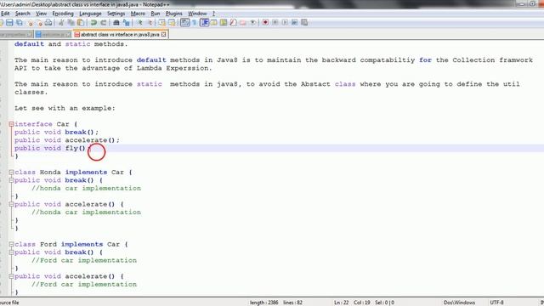Open the Run menu
This screenshot has height=306, width=544.
click(x=155, y=14)
